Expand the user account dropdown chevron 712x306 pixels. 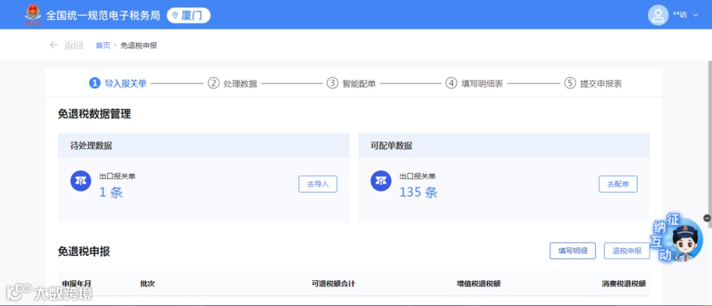tap(696, 15)
